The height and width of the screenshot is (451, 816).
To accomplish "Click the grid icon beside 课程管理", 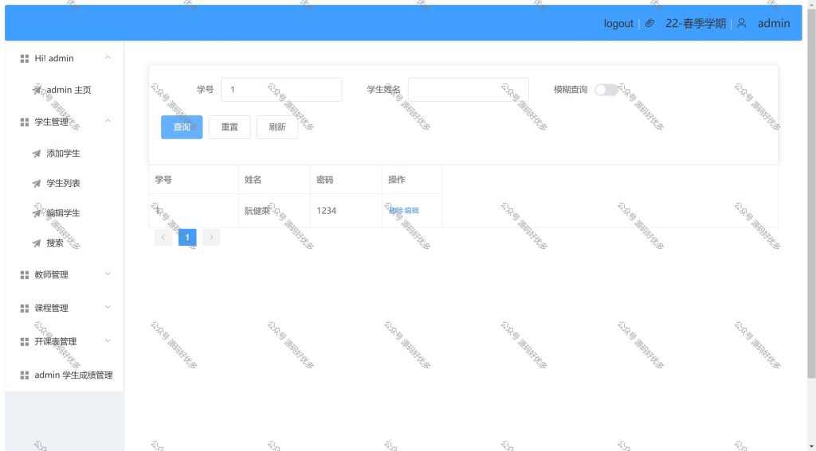I will [25, 309].
